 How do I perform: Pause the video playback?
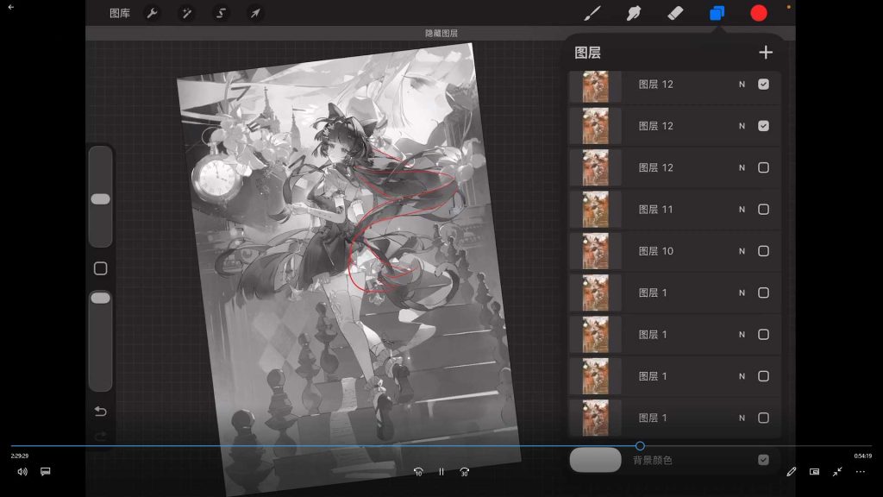coord(441,472)
